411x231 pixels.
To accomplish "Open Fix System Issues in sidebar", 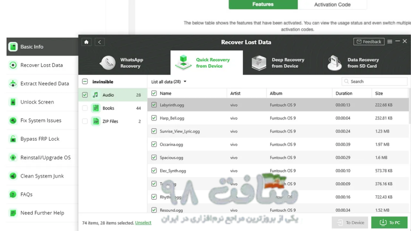I will 42,120.
